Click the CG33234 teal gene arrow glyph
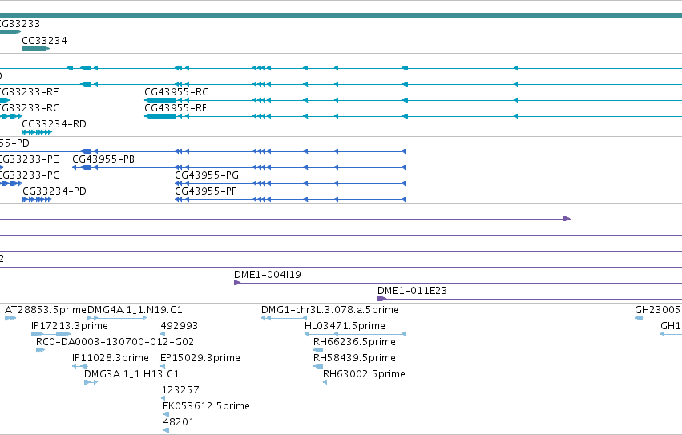Image resolution: width=682 pixels, height=435 pixels. click(36, 49)
